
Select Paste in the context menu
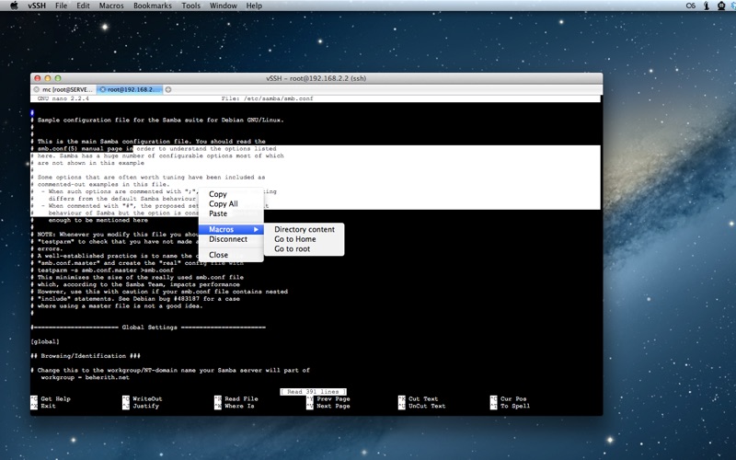click(218, 213)
